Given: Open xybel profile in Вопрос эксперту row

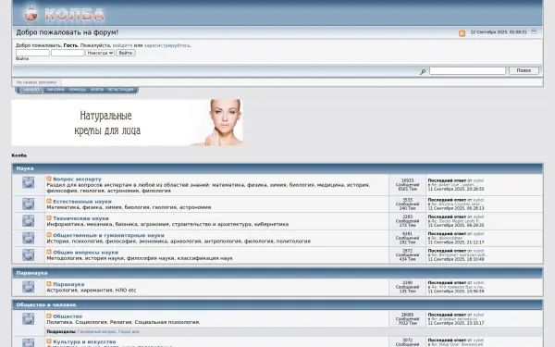Looking at the screenshot, I should (x=478, y=180).
